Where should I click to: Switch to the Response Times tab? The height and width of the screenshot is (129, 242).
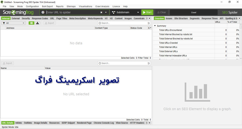(x=209, y=18)
